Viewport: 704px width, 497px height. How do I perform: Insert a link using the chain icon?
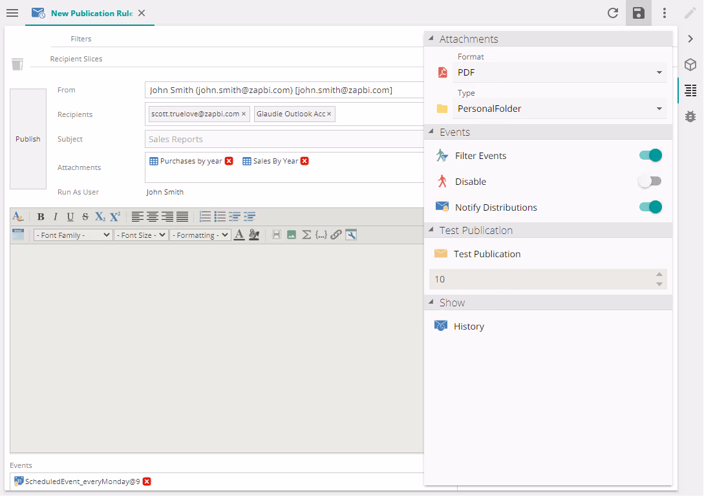pos(336,235)
